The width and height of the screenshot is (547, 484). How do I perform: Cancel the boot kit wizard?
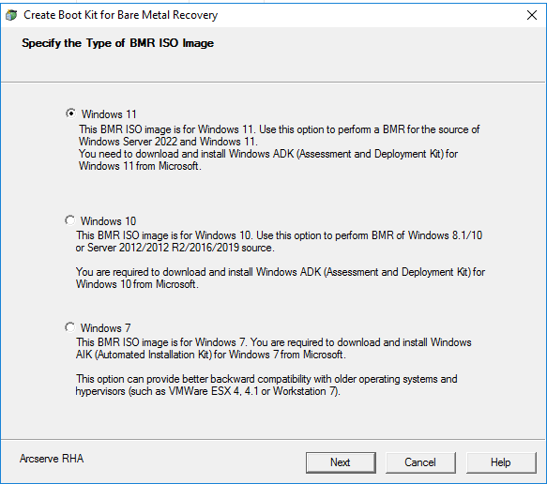point(420,462)
